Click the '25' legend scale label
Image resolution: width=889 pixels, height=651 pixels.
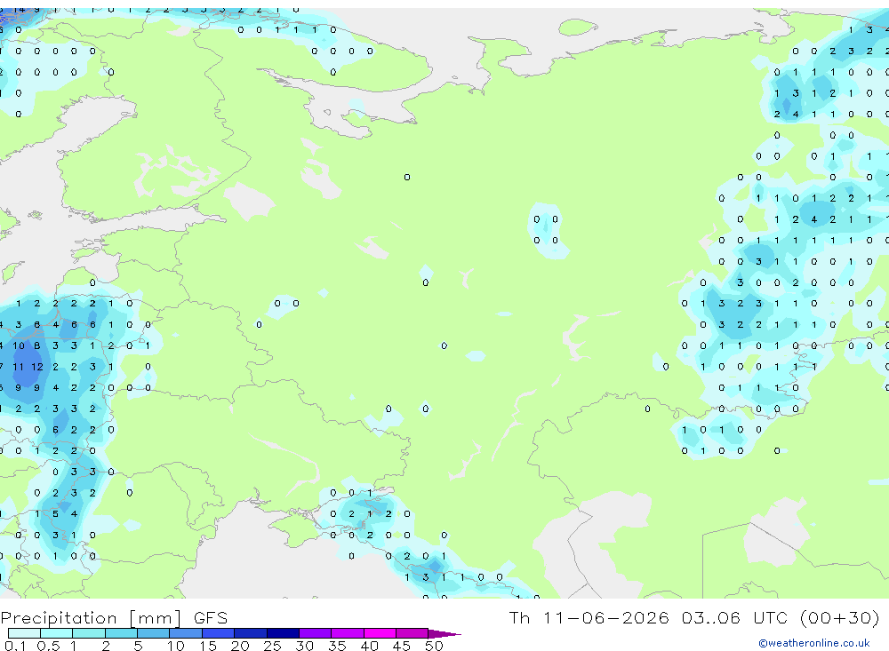[272, 646]
